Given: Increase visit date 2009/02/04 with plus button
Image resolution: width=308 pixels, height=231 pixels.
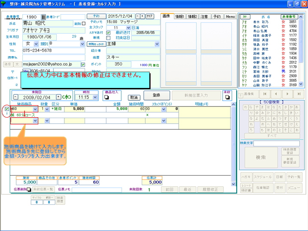Looking at the screenshot, I should [58, 97].
